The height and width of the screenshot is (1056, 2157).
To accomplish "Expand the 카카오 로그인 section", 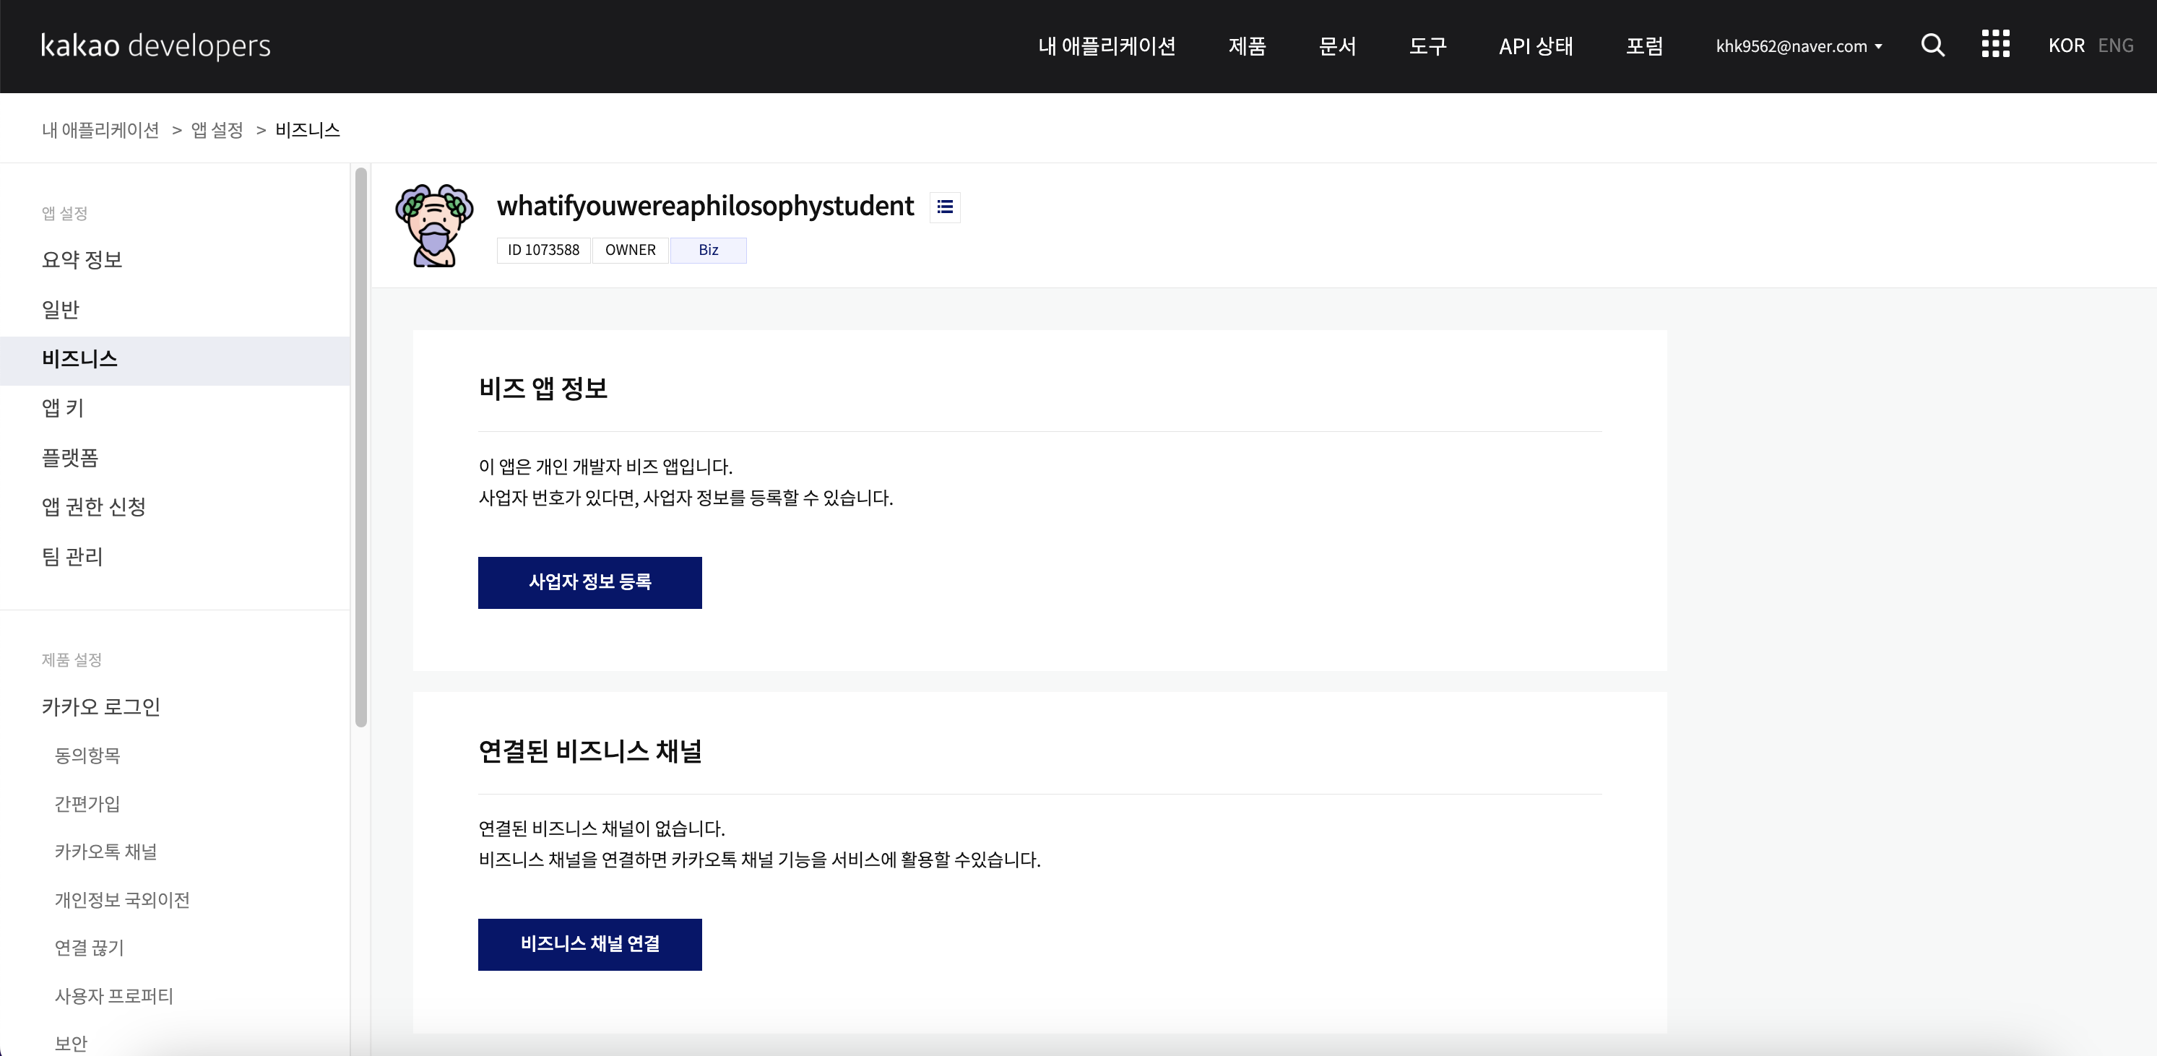I will [x=100, y=707].
